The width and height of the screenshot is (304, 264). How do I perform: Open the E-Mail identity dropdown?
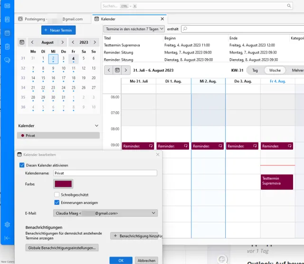click(105, 213)
